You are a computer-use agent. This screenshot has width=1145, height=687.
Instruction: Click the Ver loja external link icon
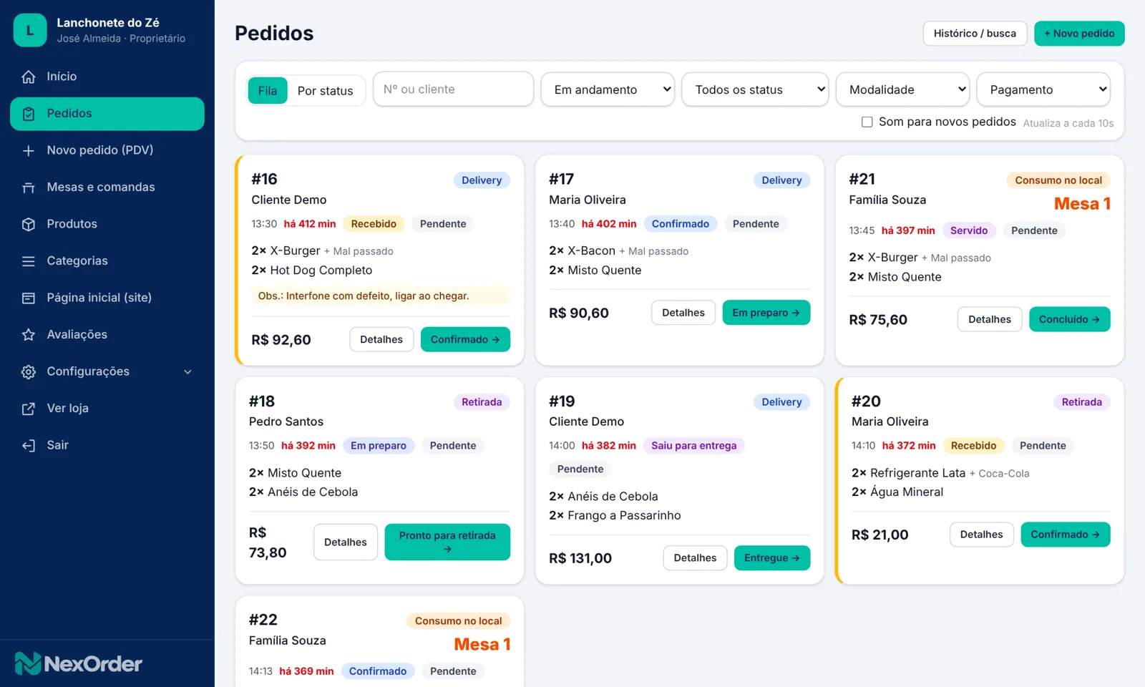click(29, 409)
